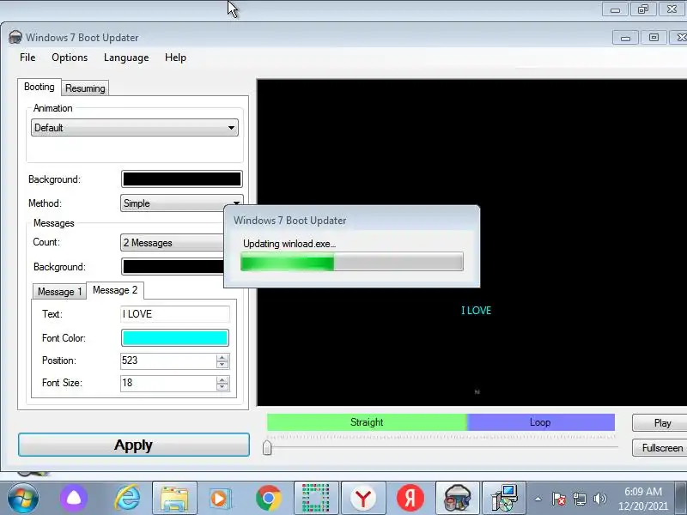Click the blue Loop animation segment
This screenshot has height=515, width=687.
[541, 422]
